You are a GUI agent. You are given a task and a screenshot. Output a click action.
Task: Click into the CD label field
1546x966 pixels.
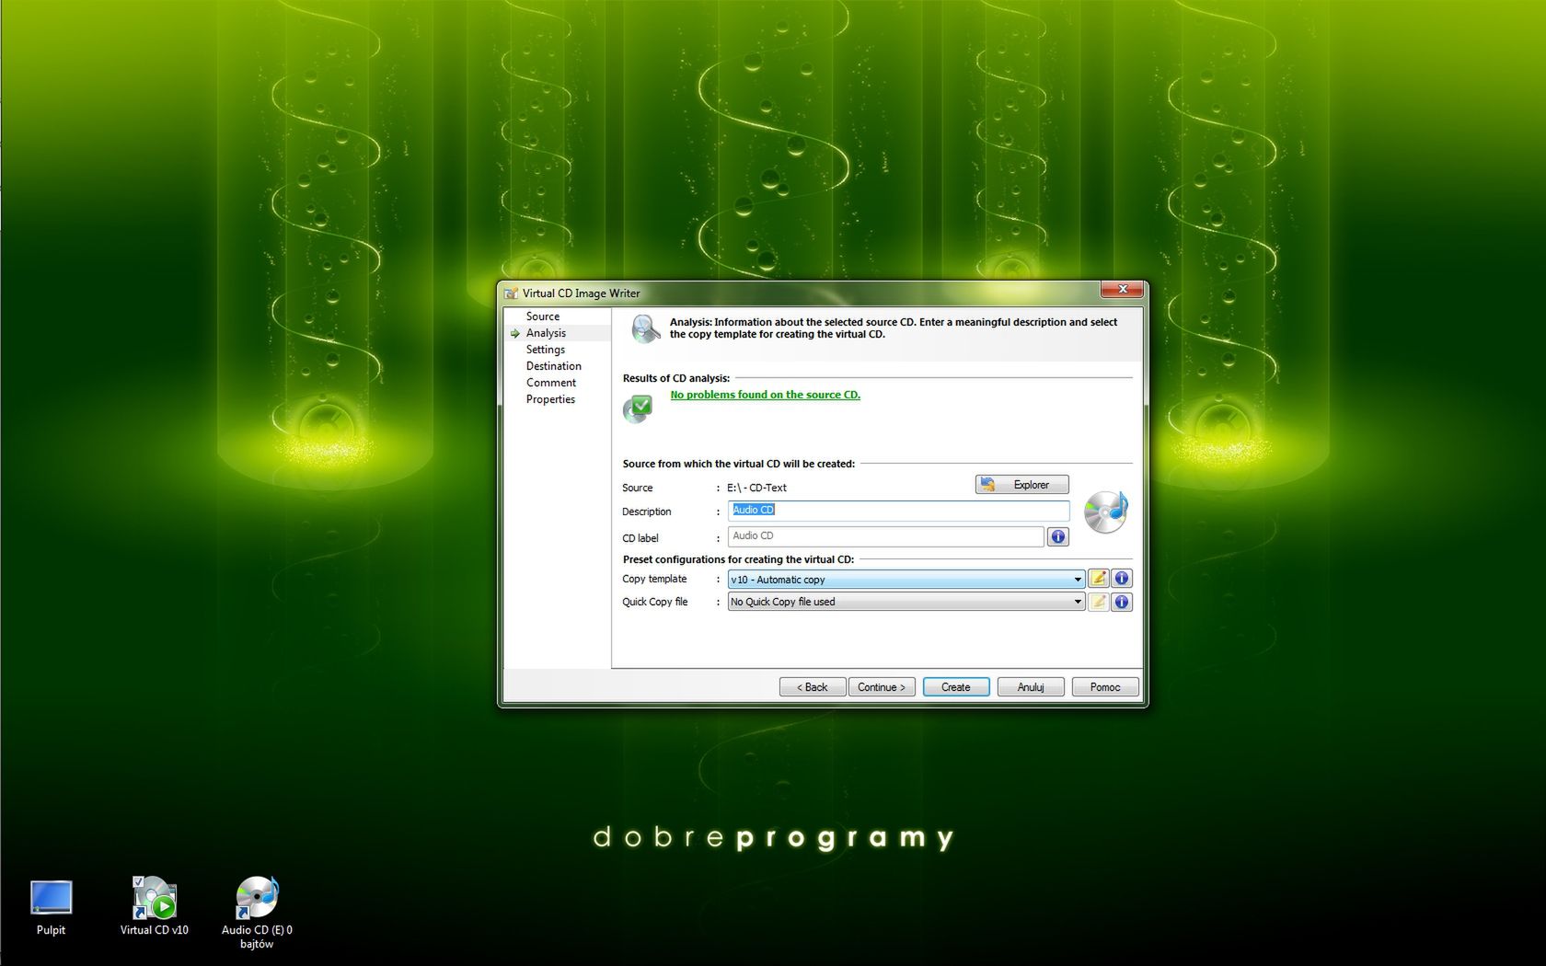tap(886, 536)
